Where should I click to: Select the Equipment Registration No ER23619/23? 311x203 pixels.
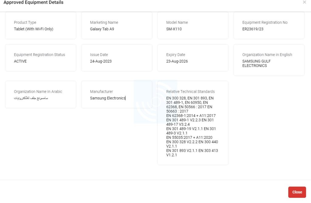tap(254, 29)
